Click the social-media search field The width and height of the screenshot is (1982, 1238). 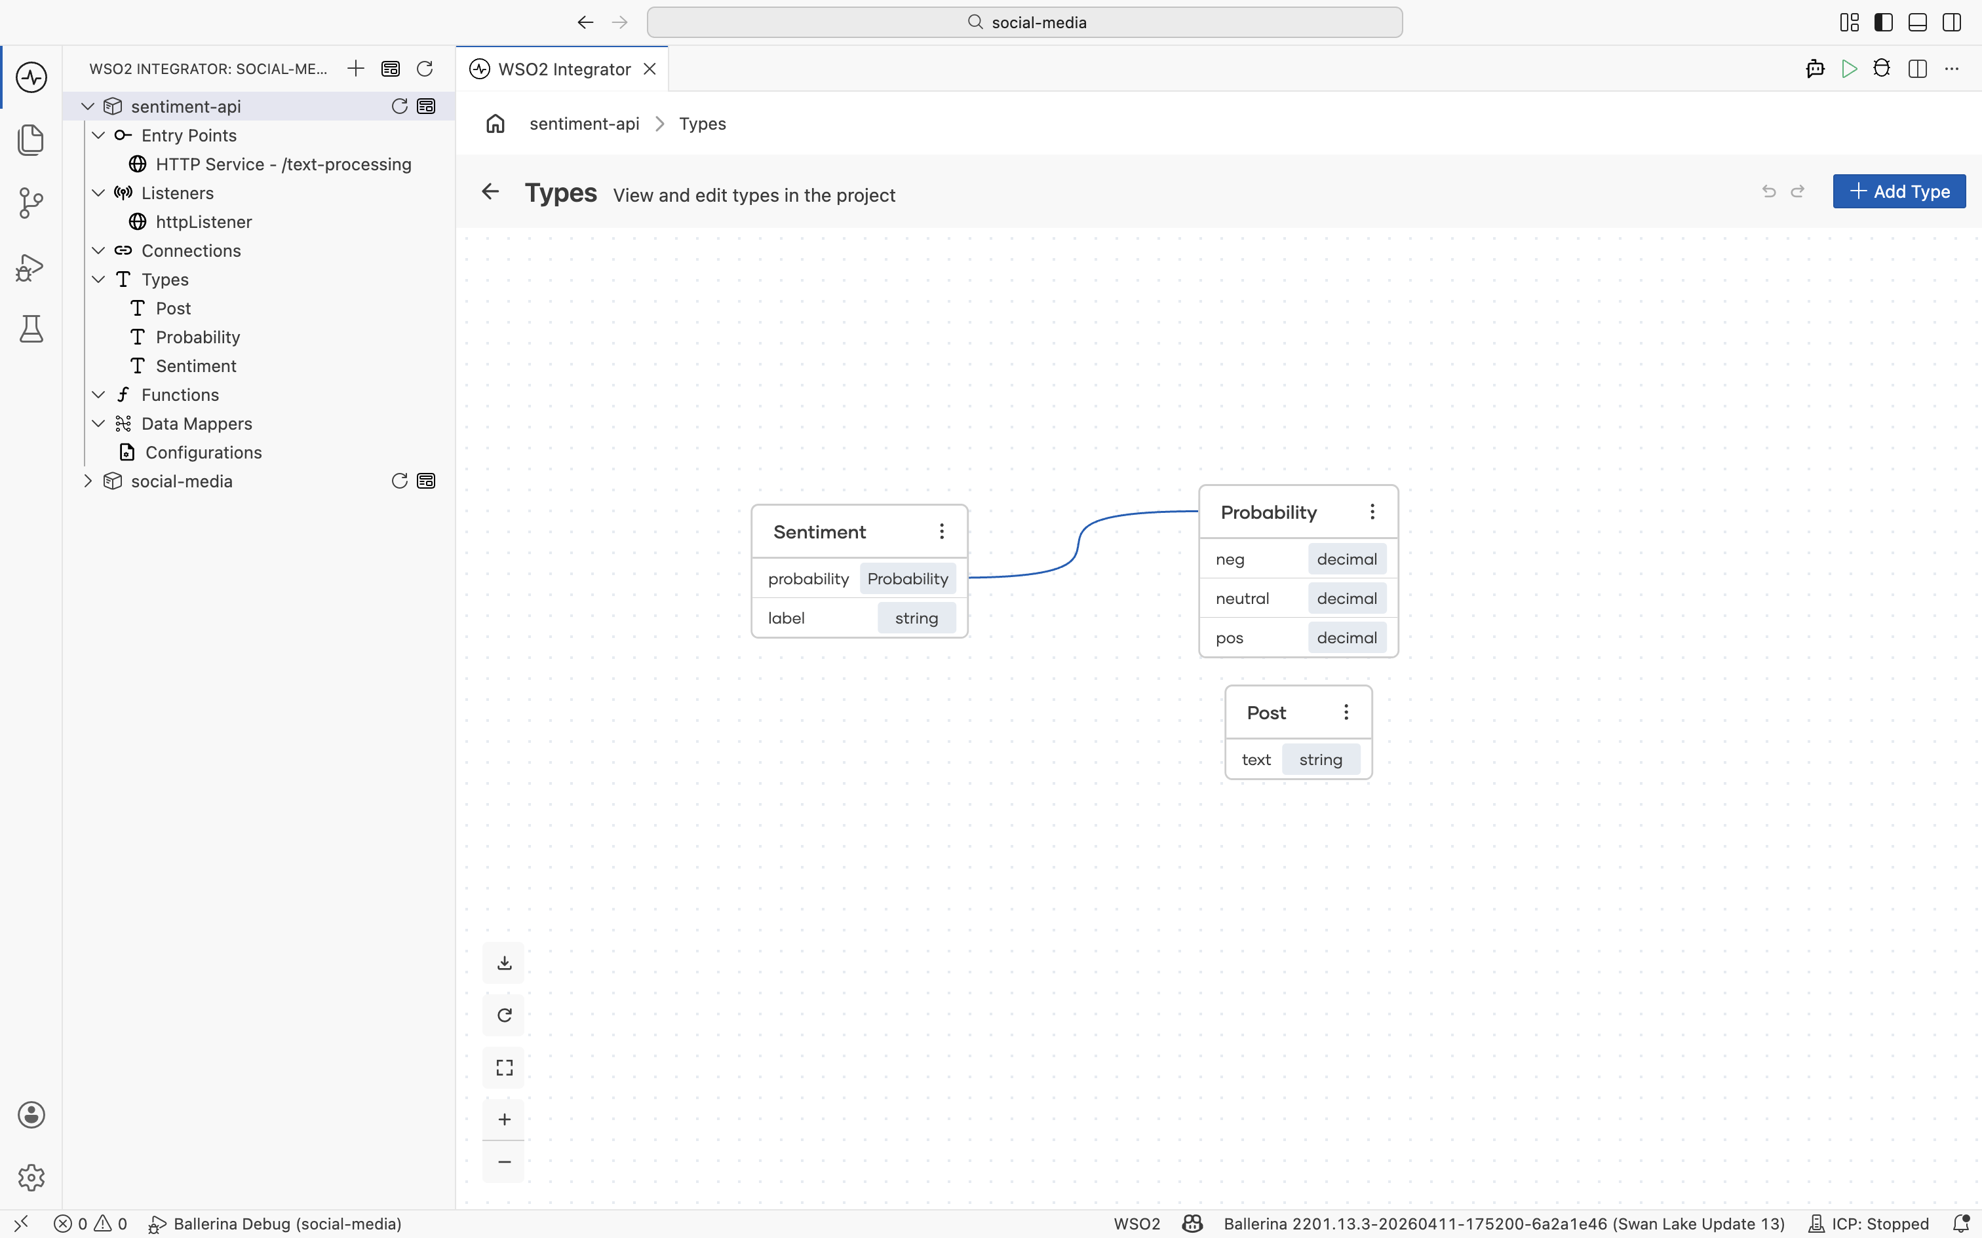1024,22
